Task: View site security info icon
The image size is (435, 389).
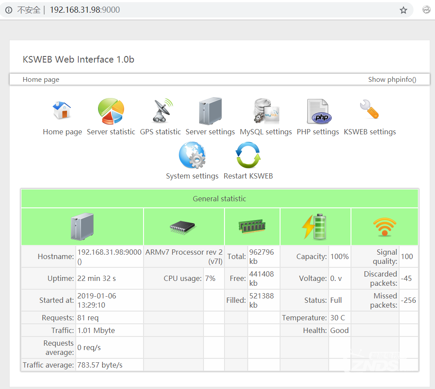Action: (9, 10)
